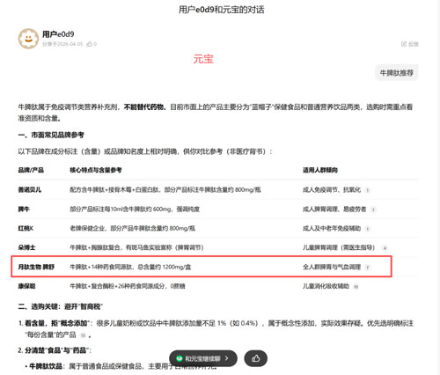Click the username 用户e0d9
This screenshot has height=375, width=440.
(58, 34)
